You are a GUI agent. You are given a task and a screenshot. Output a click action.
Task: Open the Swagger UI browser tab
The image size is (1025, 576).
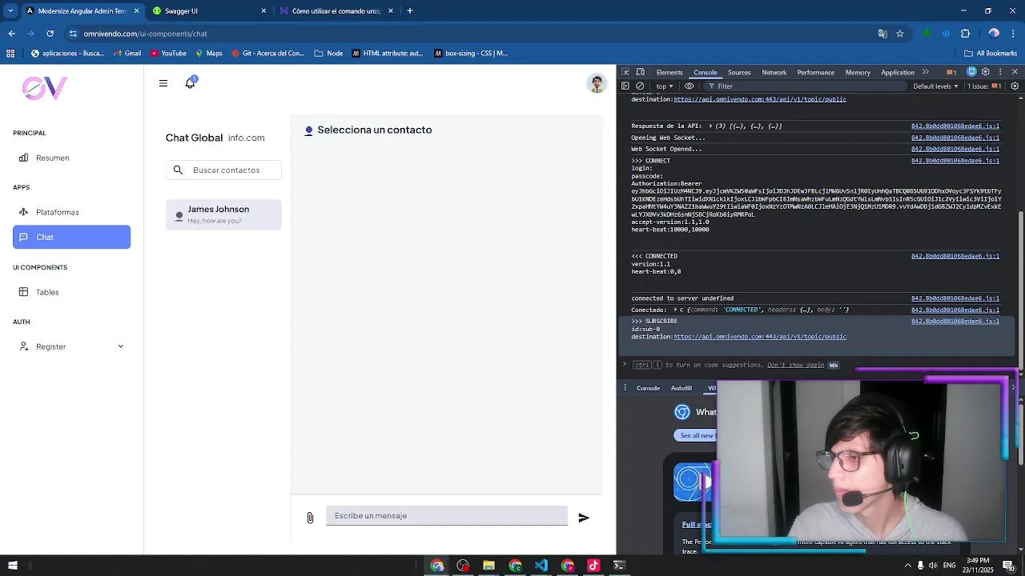click(x=208, y=11)
